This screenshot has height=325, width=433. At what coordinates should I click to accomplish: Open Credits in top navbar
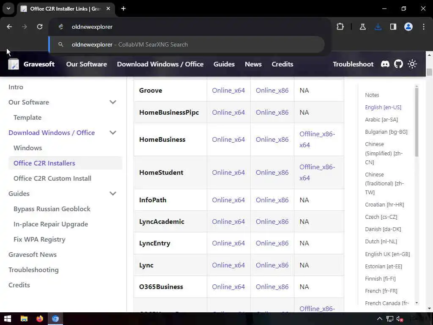tap(282, 64)
